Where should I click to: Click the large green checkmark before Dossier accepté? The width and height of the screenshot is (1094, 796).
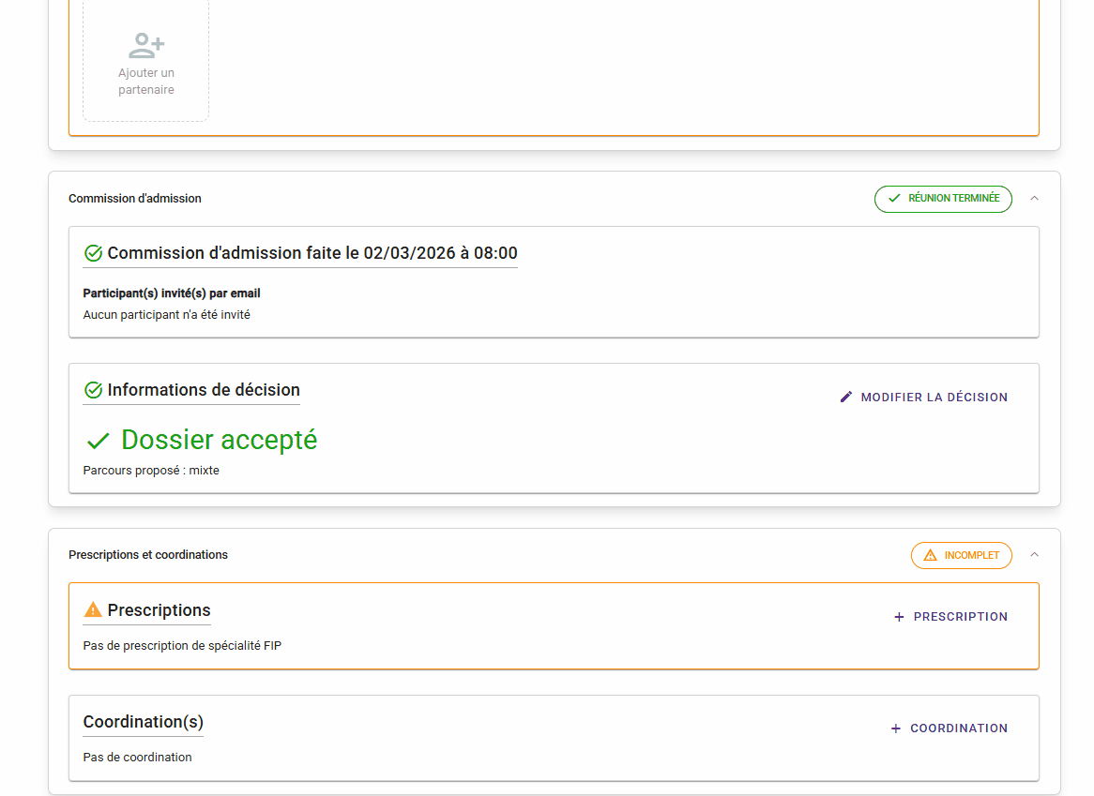click(x=99, y=441)
